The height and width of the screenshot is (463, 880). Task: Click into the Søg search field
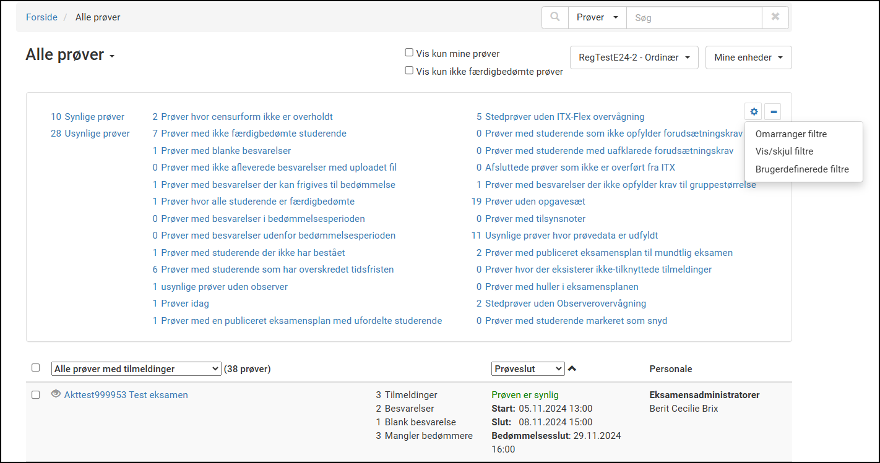[x=694, y=17]
